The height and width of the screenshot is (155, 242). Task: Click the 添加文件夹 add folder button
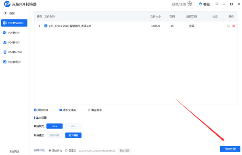click(68, 110)
